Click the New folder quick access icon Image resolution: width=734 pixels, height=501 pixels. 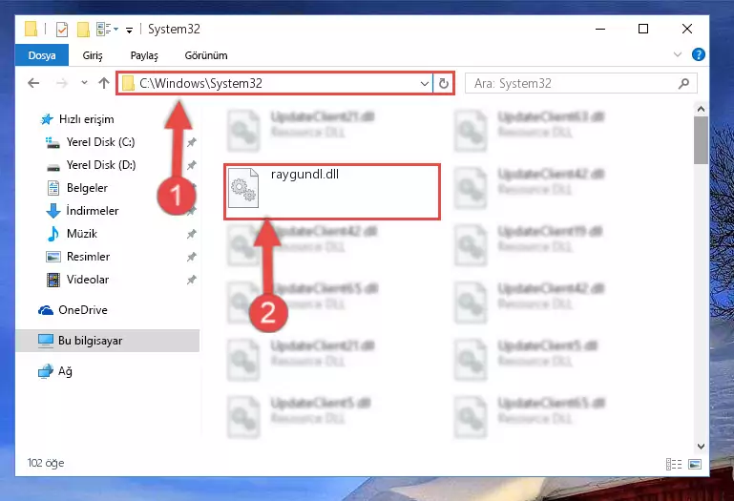pyautogui.click(x=83, y=30)
